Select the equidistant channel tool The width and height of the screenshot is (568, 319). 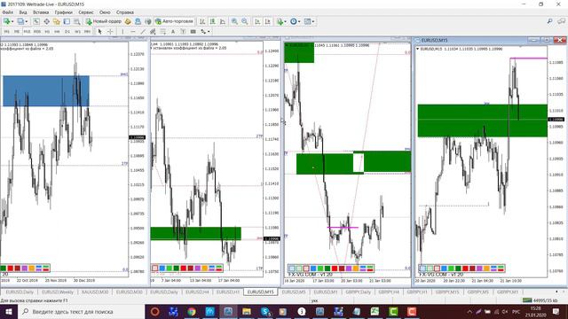[153, 32]
